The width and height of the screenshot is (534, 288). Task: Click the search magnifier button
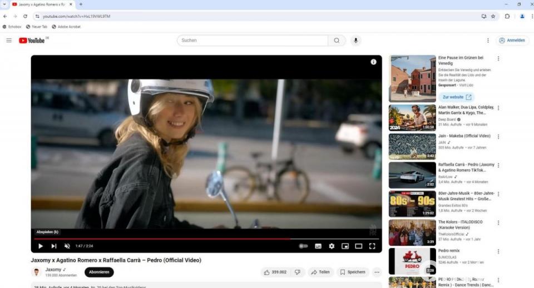337,41
